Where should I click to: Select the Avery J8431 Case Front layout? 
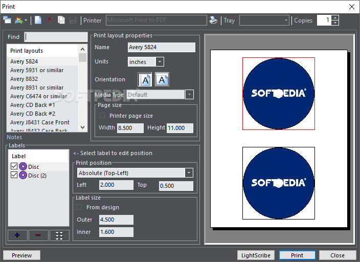42,122
